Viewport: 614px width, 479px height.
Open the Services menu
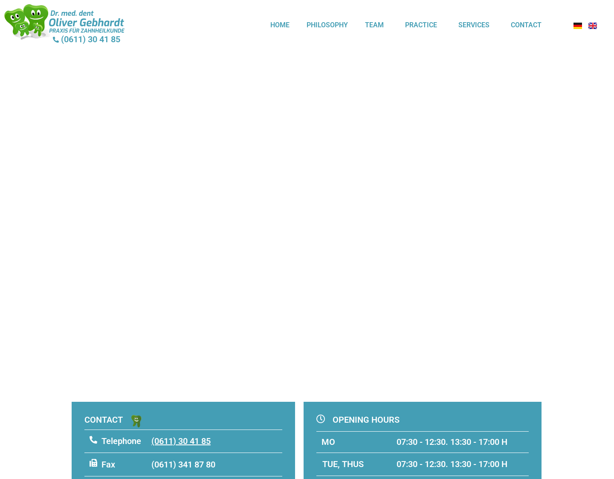tap(474, 25)
